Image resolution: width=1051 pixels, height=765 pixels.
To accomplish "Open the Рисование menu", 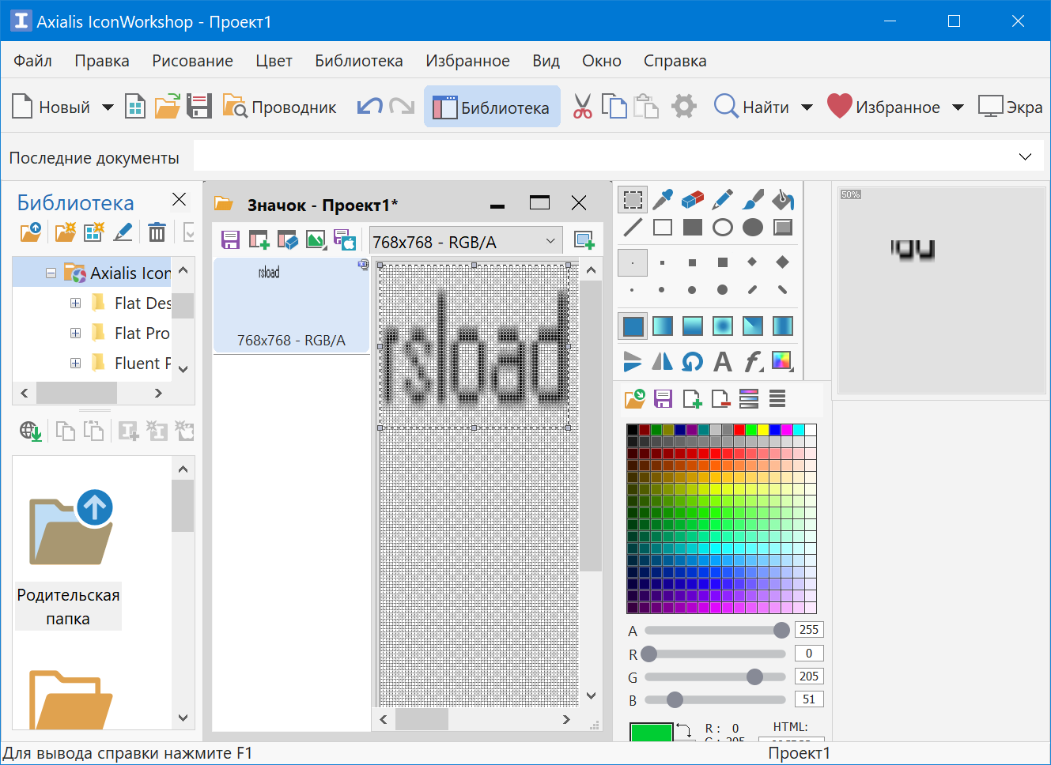I will [x=191, y=60].
